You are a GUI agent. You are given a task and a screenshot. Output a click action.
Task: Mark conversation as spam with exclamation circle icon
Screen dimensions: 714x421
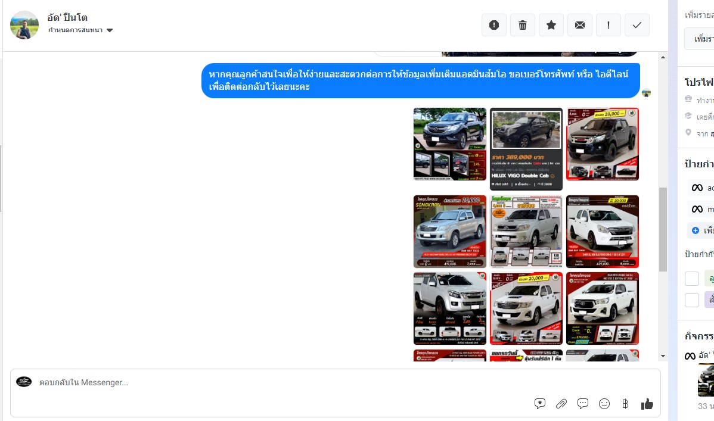click(494, 25)
